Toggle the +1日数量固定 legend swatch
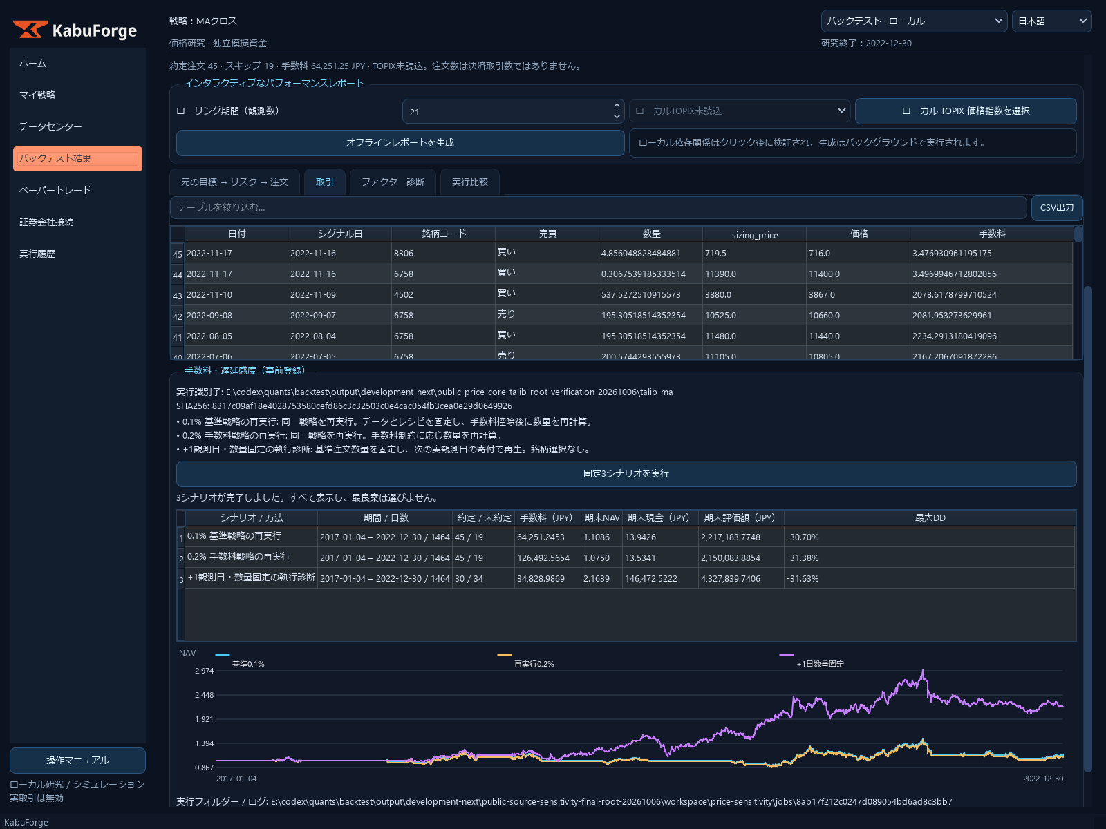 [x=787, y=655]
